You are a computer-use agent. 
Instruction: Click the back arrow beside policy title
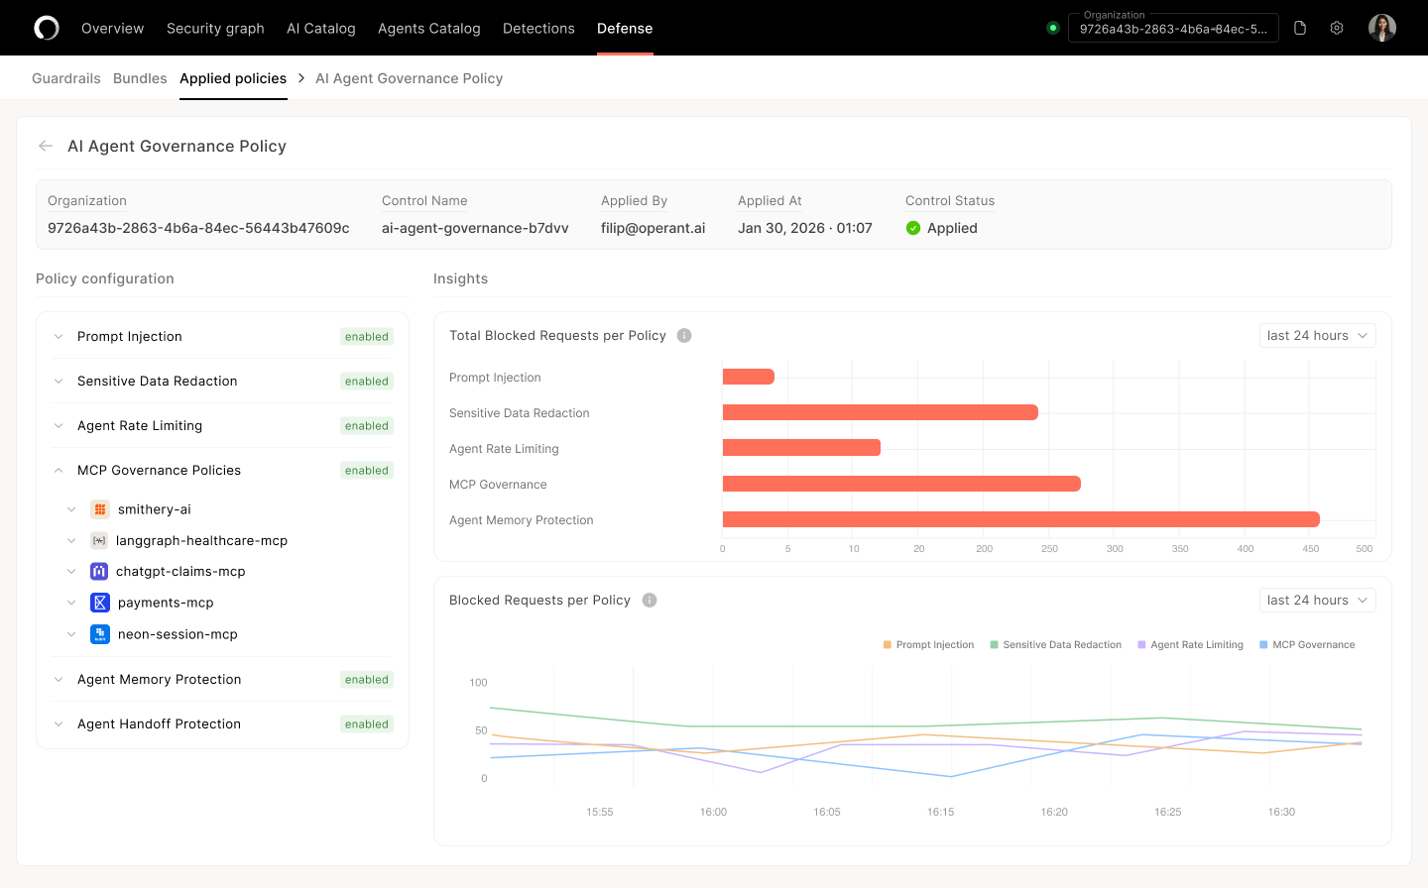[x=46, y=146]
